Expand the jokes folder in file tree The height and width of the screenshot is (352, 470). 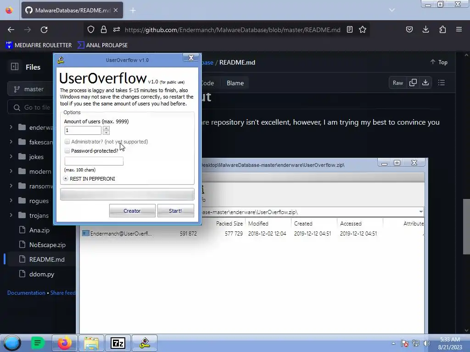(11, 157)
